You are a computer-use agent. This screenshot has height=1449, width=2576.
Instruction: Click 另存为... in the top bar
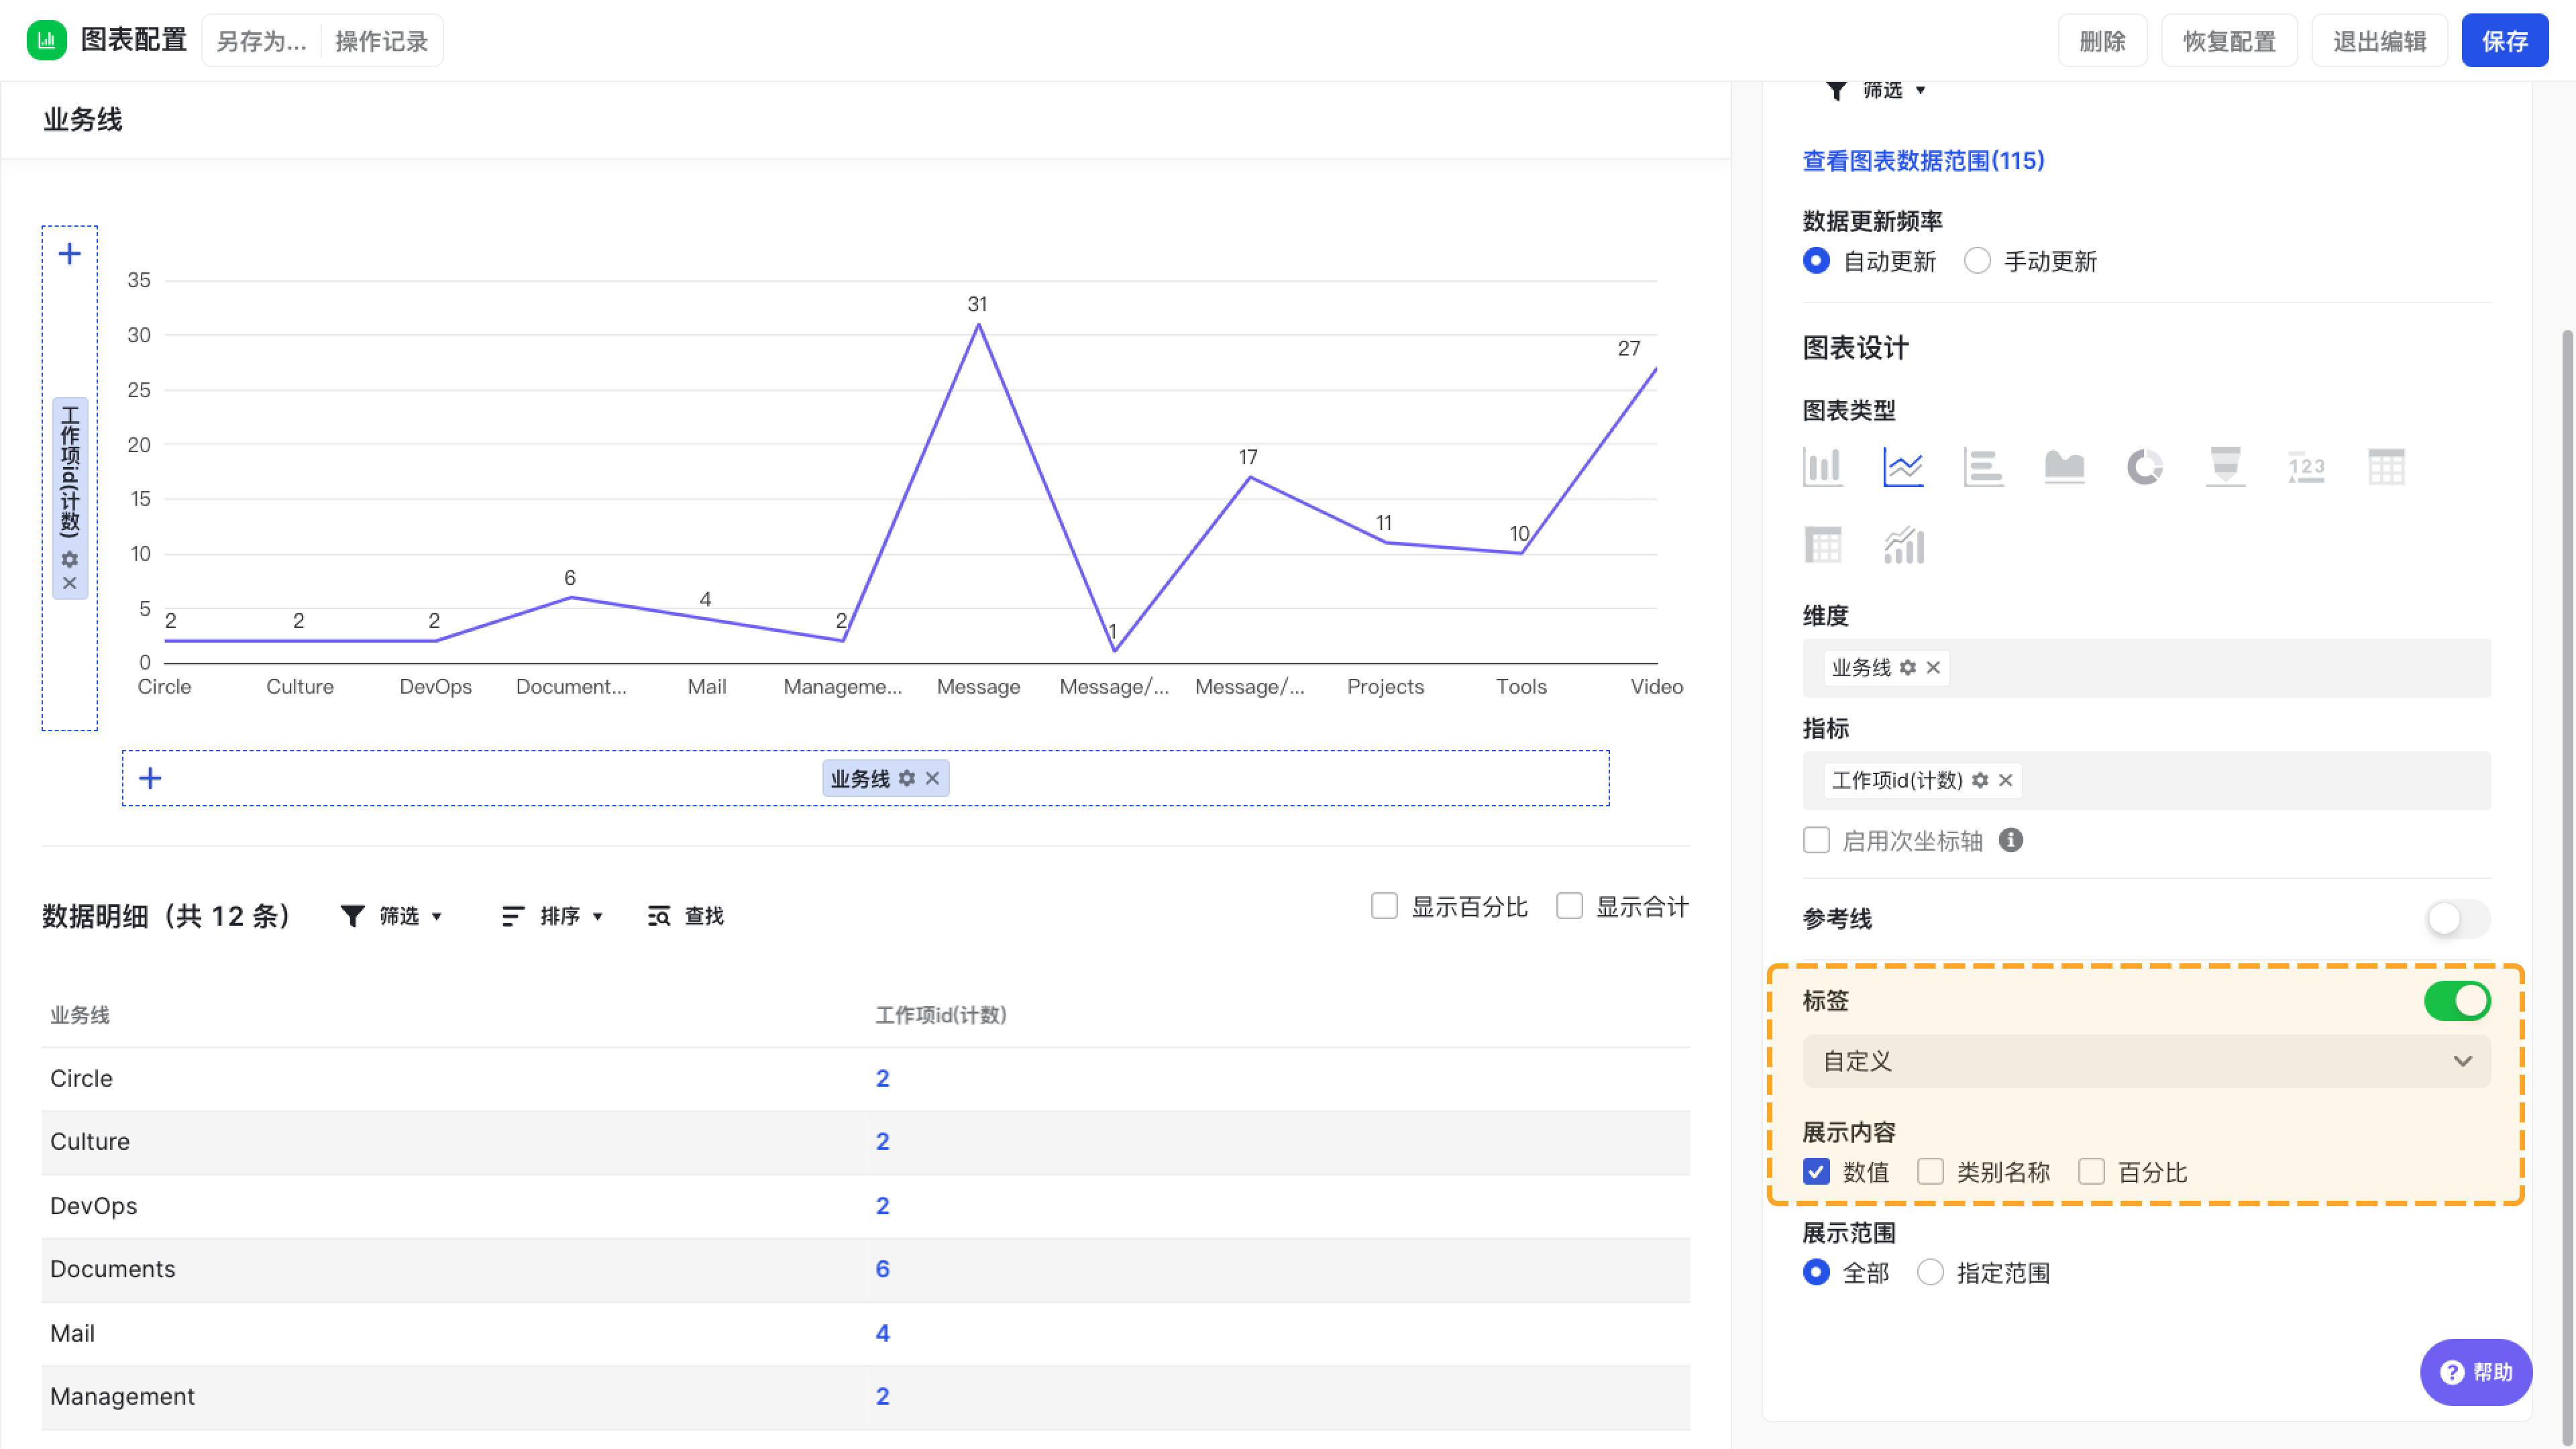[261, 41]
